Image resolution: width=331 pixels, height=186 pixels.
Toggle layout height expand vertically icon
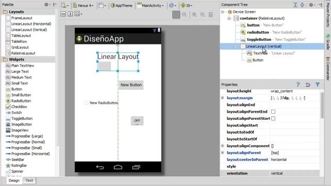pyautogui.click(x=70, y=14)
